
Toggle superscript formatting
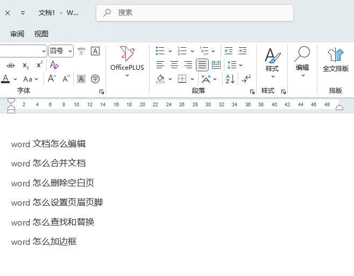(39, 64)
